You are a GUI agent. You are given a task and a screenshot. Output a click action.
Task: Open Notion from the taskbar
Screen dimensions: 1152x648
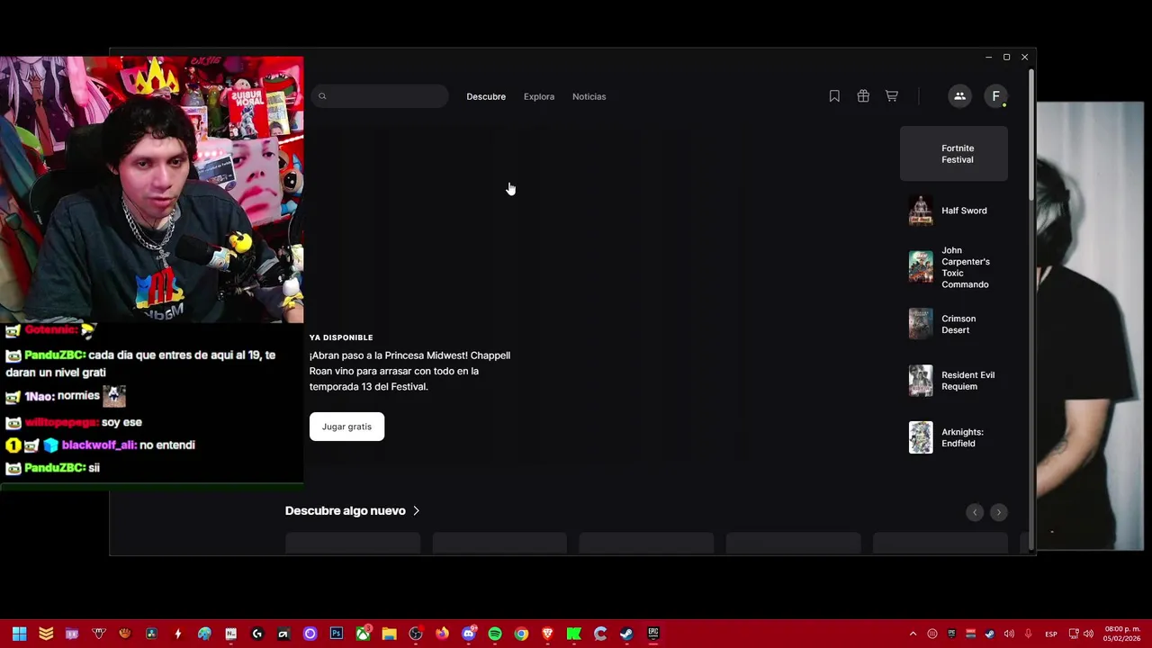pyautogui.click(x=231, y=634)
